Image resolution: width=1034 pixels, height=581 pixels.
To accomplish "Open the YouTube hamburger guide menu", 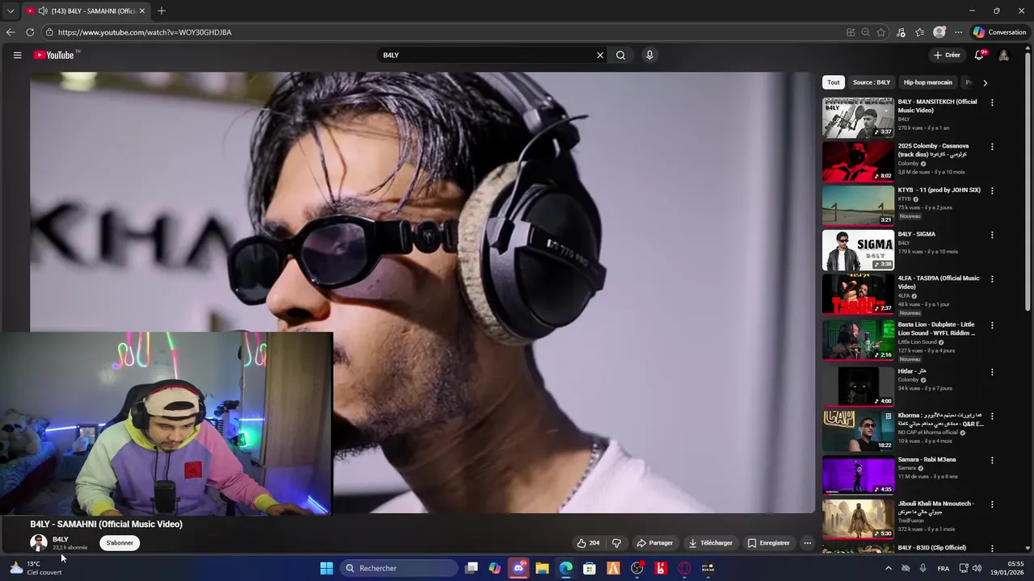I will click(17, 55).
